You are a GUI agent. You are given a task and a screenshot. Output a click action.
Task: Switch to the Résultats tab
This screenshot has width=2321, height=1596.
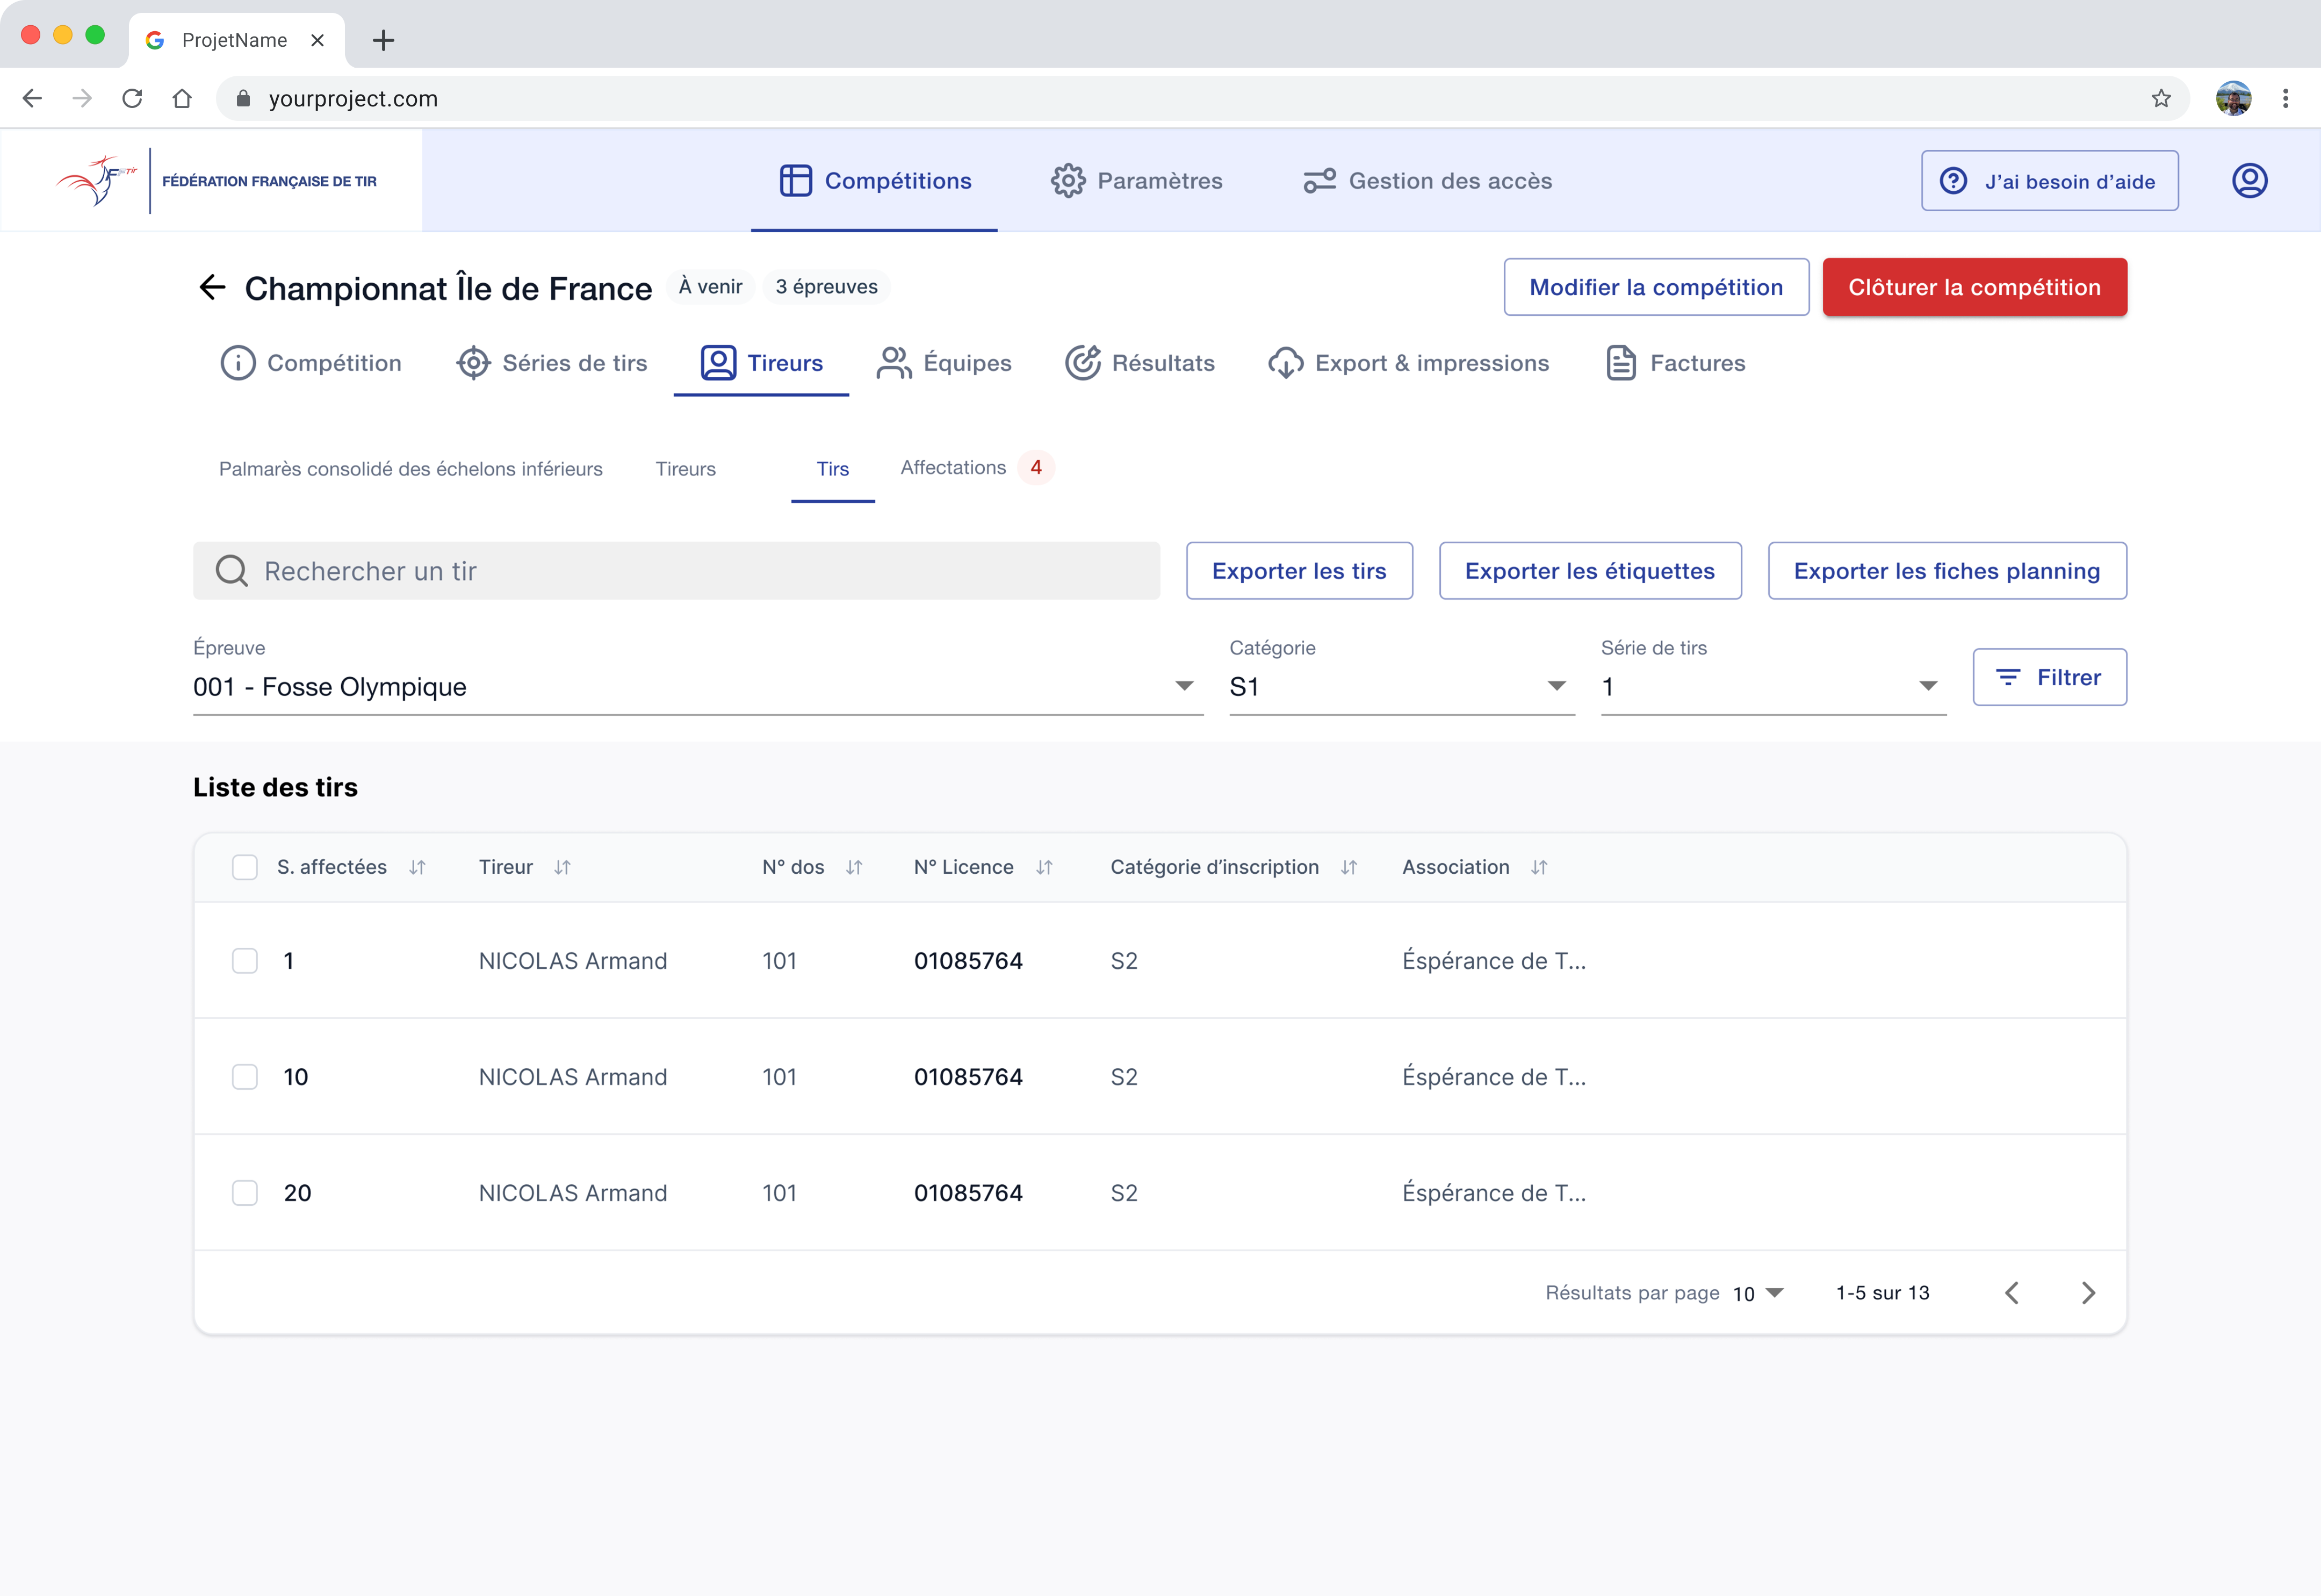[x=1140, y=363]
